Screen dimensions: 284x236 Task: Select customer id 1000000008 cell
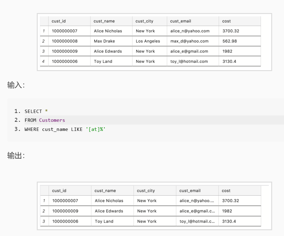69,41
